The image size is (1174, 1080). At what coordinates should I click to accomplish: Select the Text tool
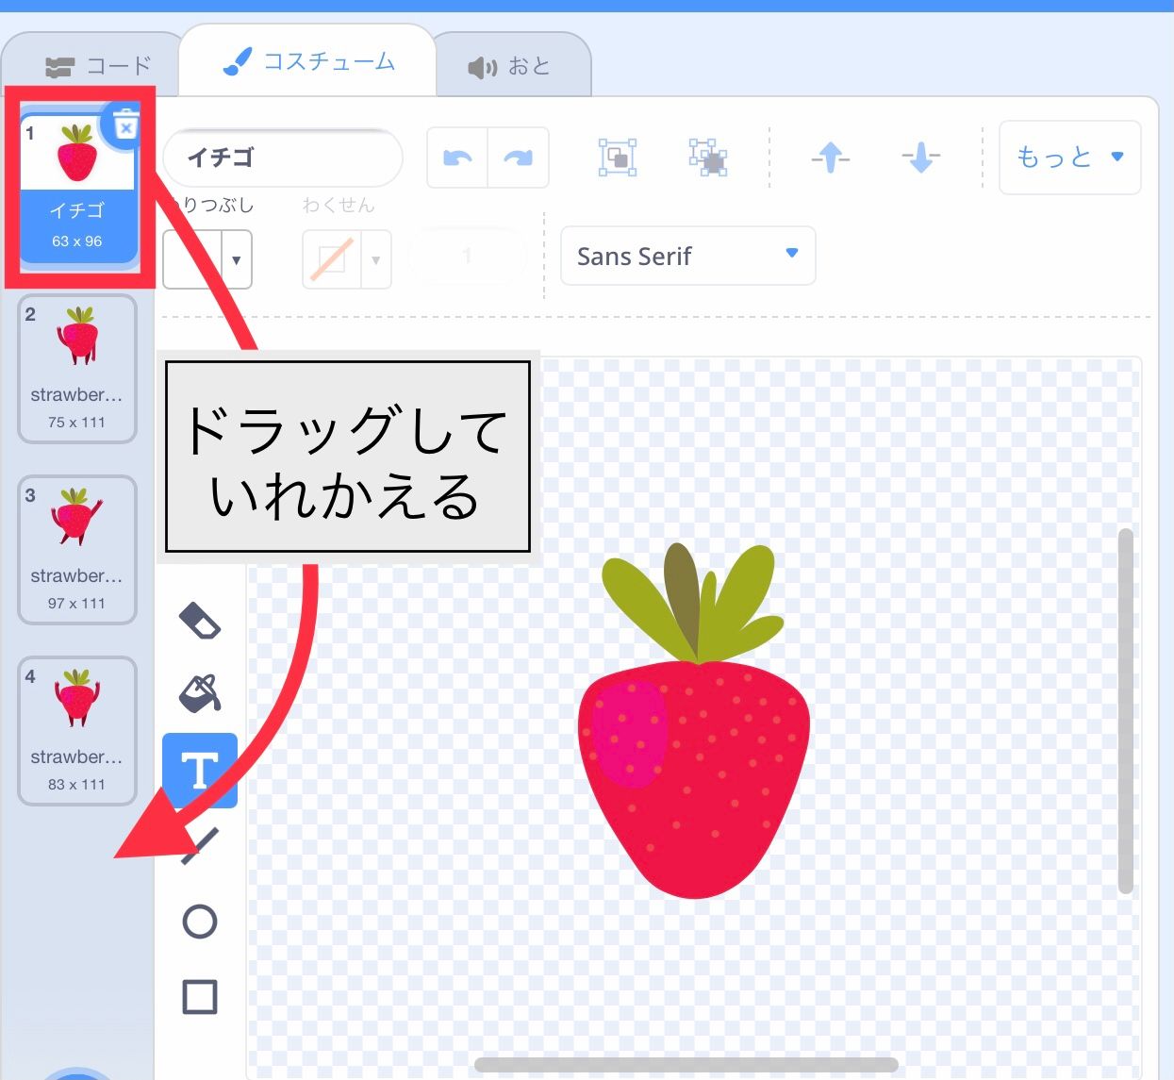pyautogui.click(x=200, y=769)
